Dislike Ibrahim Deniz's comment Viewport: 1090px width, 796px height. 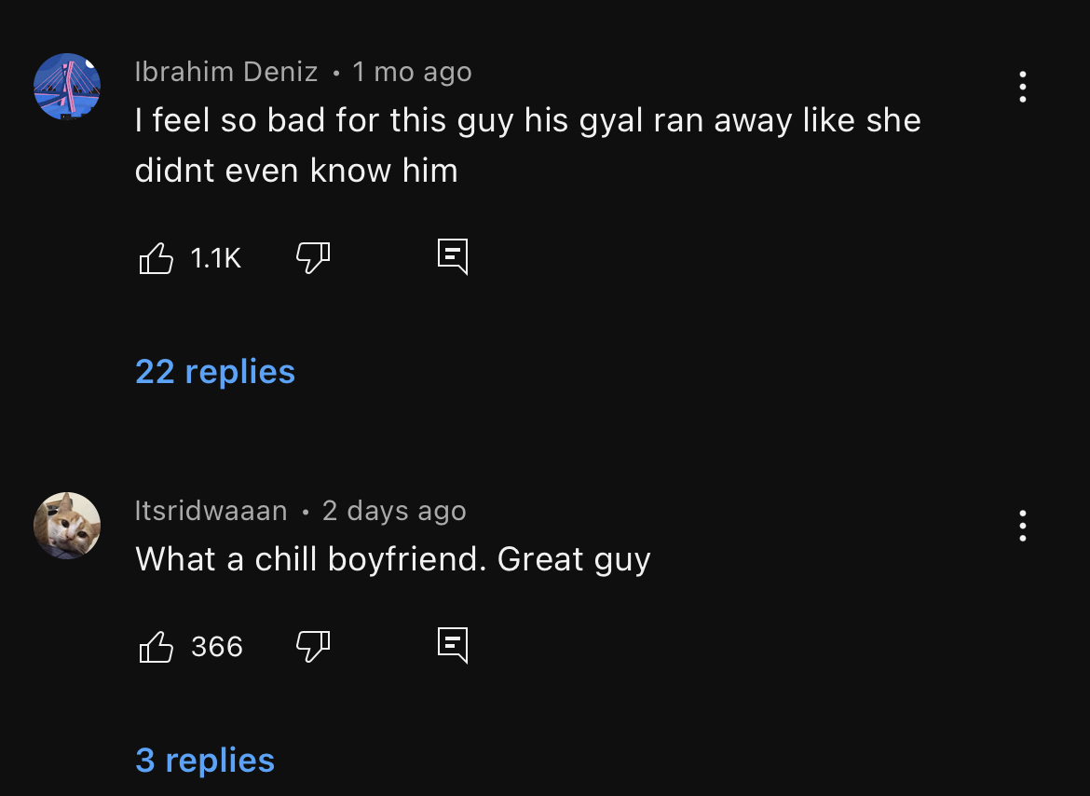click(313, 258)
